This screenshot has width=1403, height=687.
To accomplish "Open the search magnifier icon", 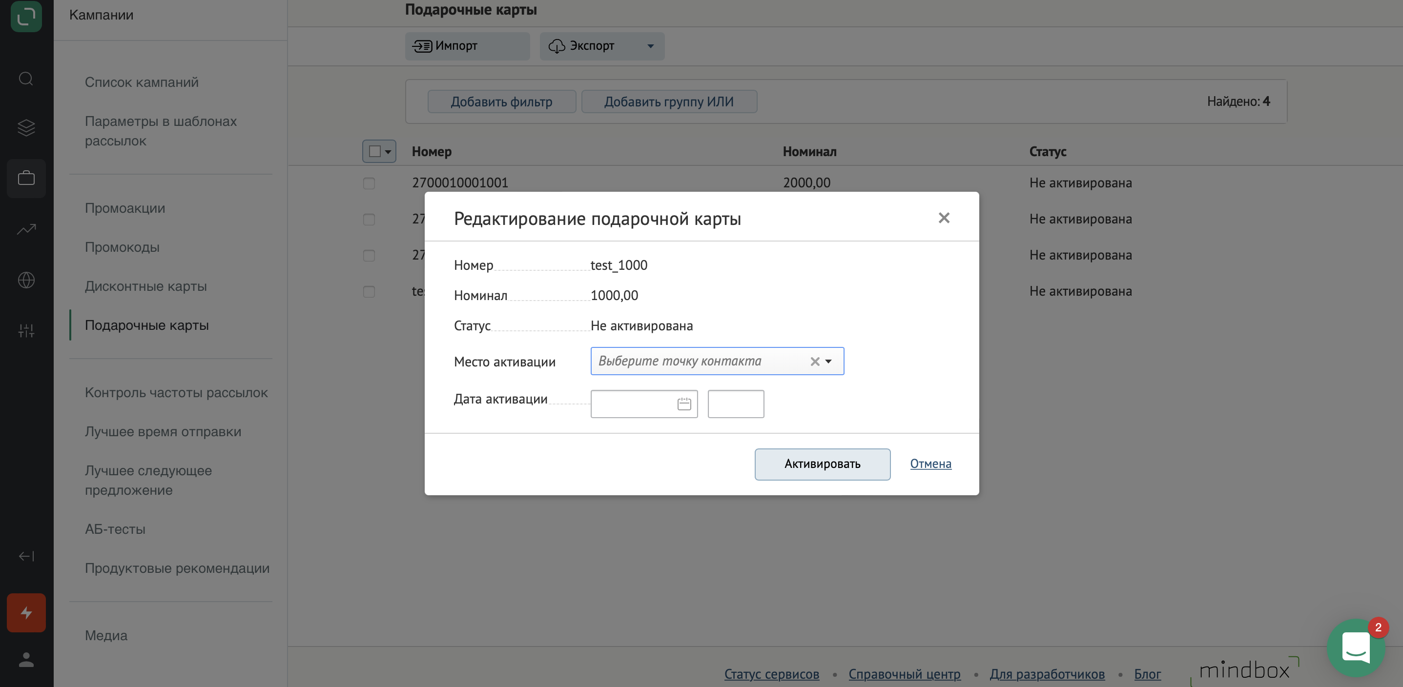I will (26, 79).
